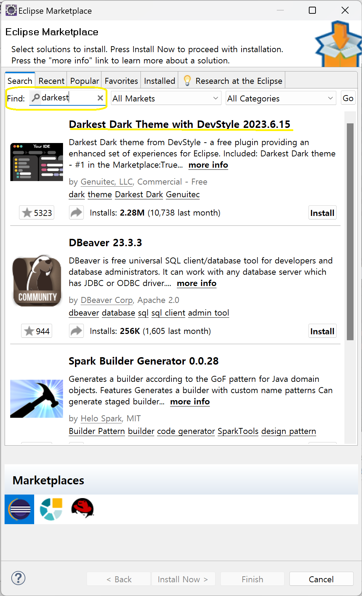The width and height of the screenshot is (362, 596).
Task: Click more info for DBeaver
Action: [196, 283]
